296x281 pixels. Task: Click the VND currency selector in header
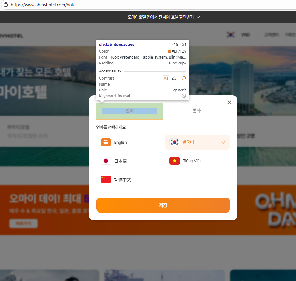coord(246,35)
